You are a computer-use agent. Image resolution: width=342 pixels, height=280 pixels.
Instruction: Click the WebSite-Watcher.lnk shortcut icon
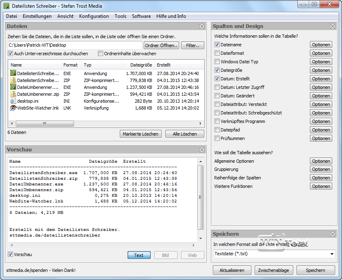click(13, 108)
